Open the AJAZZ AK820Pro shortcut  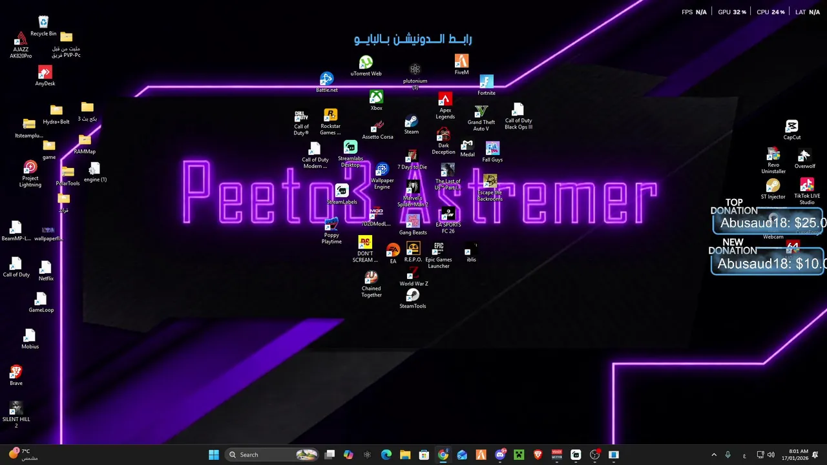(x=21, y=45)
